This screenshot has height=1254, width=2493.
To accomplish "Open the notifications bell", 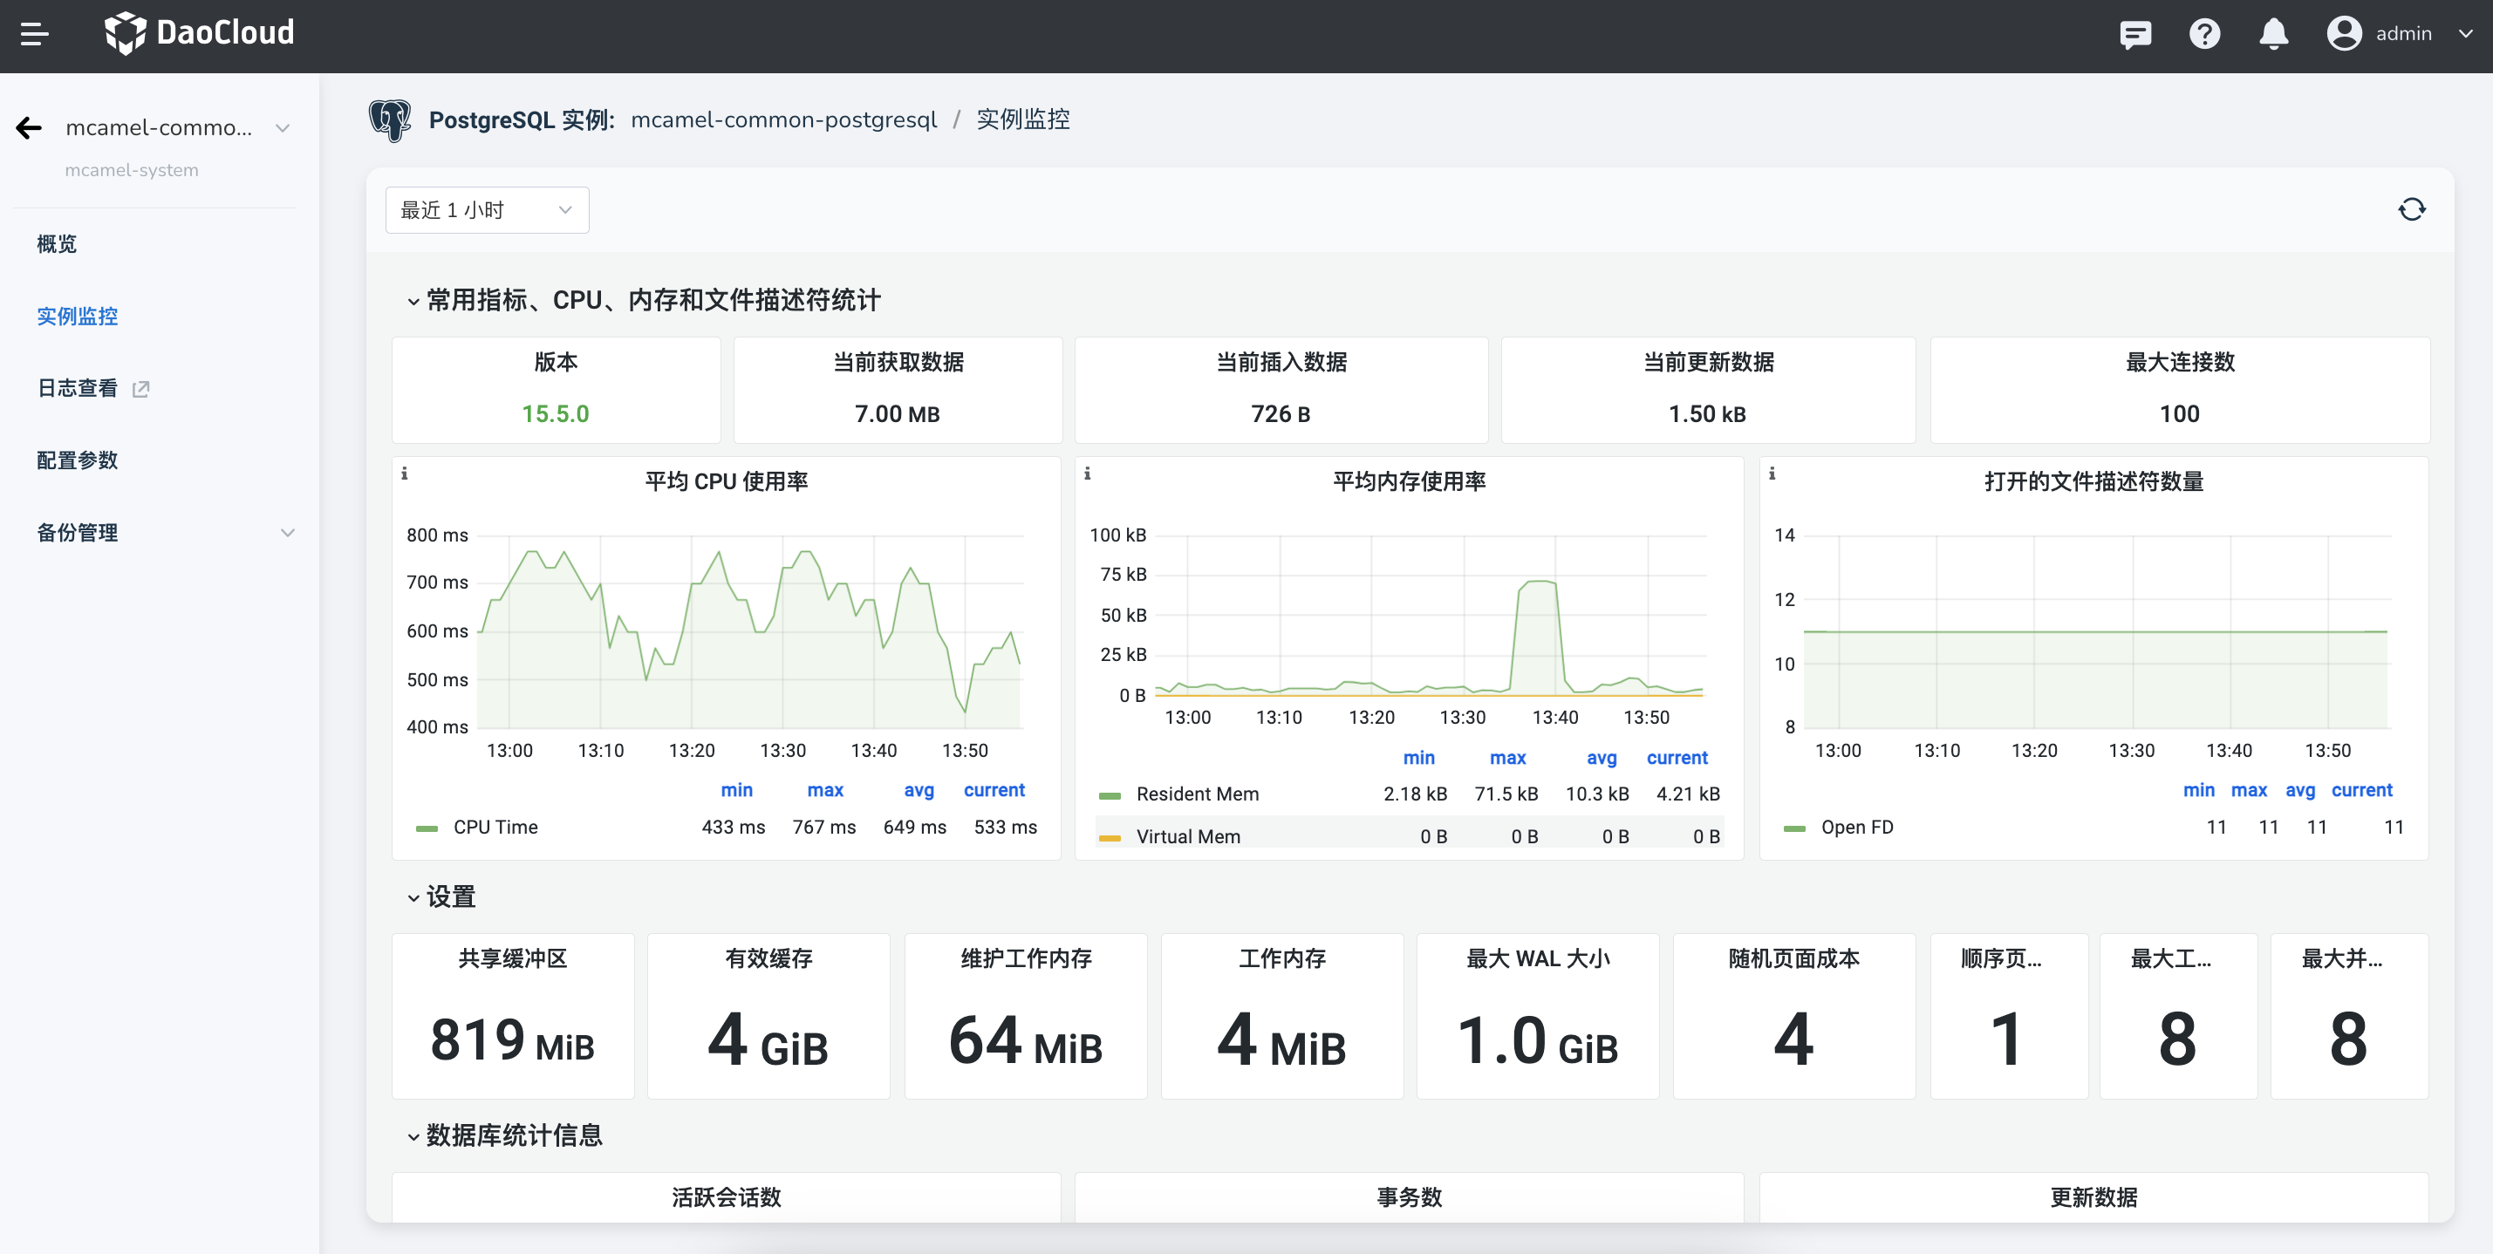I will (2273, 35).
